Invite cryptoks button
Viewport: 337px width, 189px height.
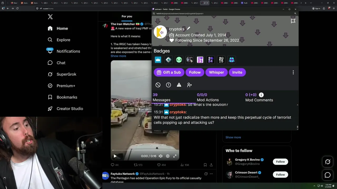tap(237, 72)
